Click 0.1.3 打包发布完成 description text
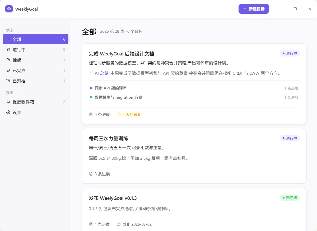 coord(130,209)
